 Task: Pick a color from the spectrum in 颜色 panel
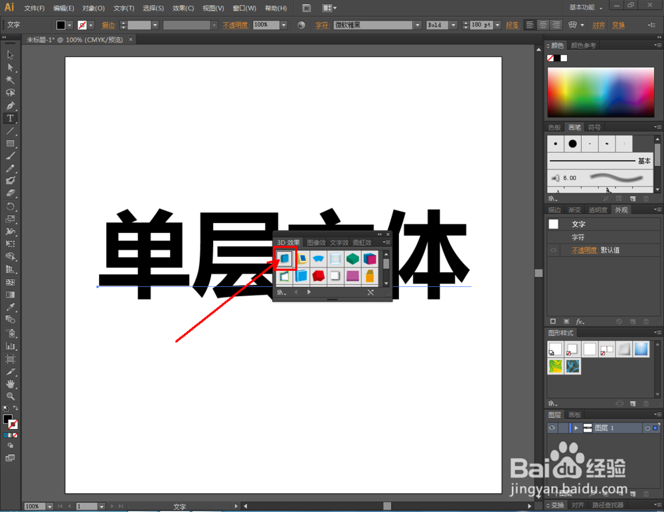pos(600,91)
